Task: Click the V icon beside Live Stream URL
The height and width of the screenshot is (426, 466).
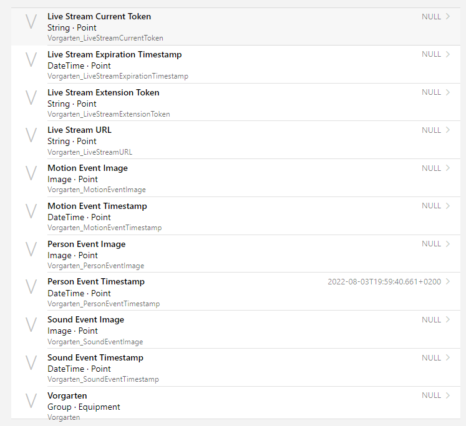Action: pos(31,136)
